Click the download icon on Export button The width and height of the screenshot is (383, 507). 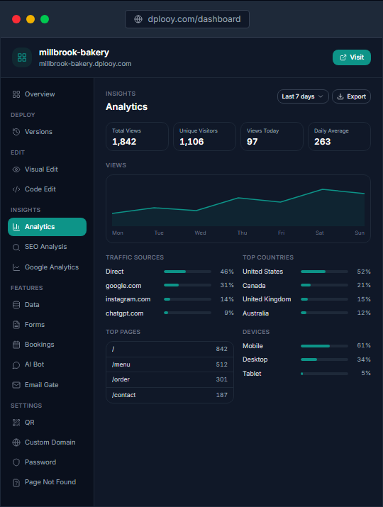tap(340, 96)
